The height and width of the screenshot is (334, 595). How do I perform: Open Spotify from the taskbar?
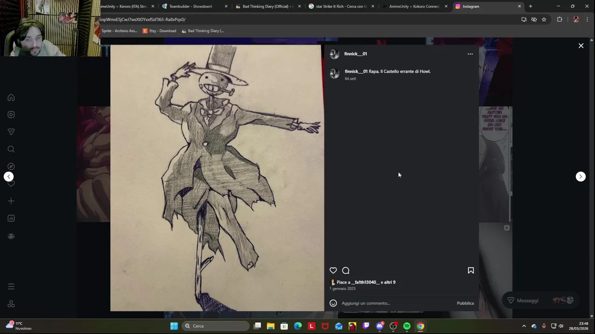[x=407, y=326]
